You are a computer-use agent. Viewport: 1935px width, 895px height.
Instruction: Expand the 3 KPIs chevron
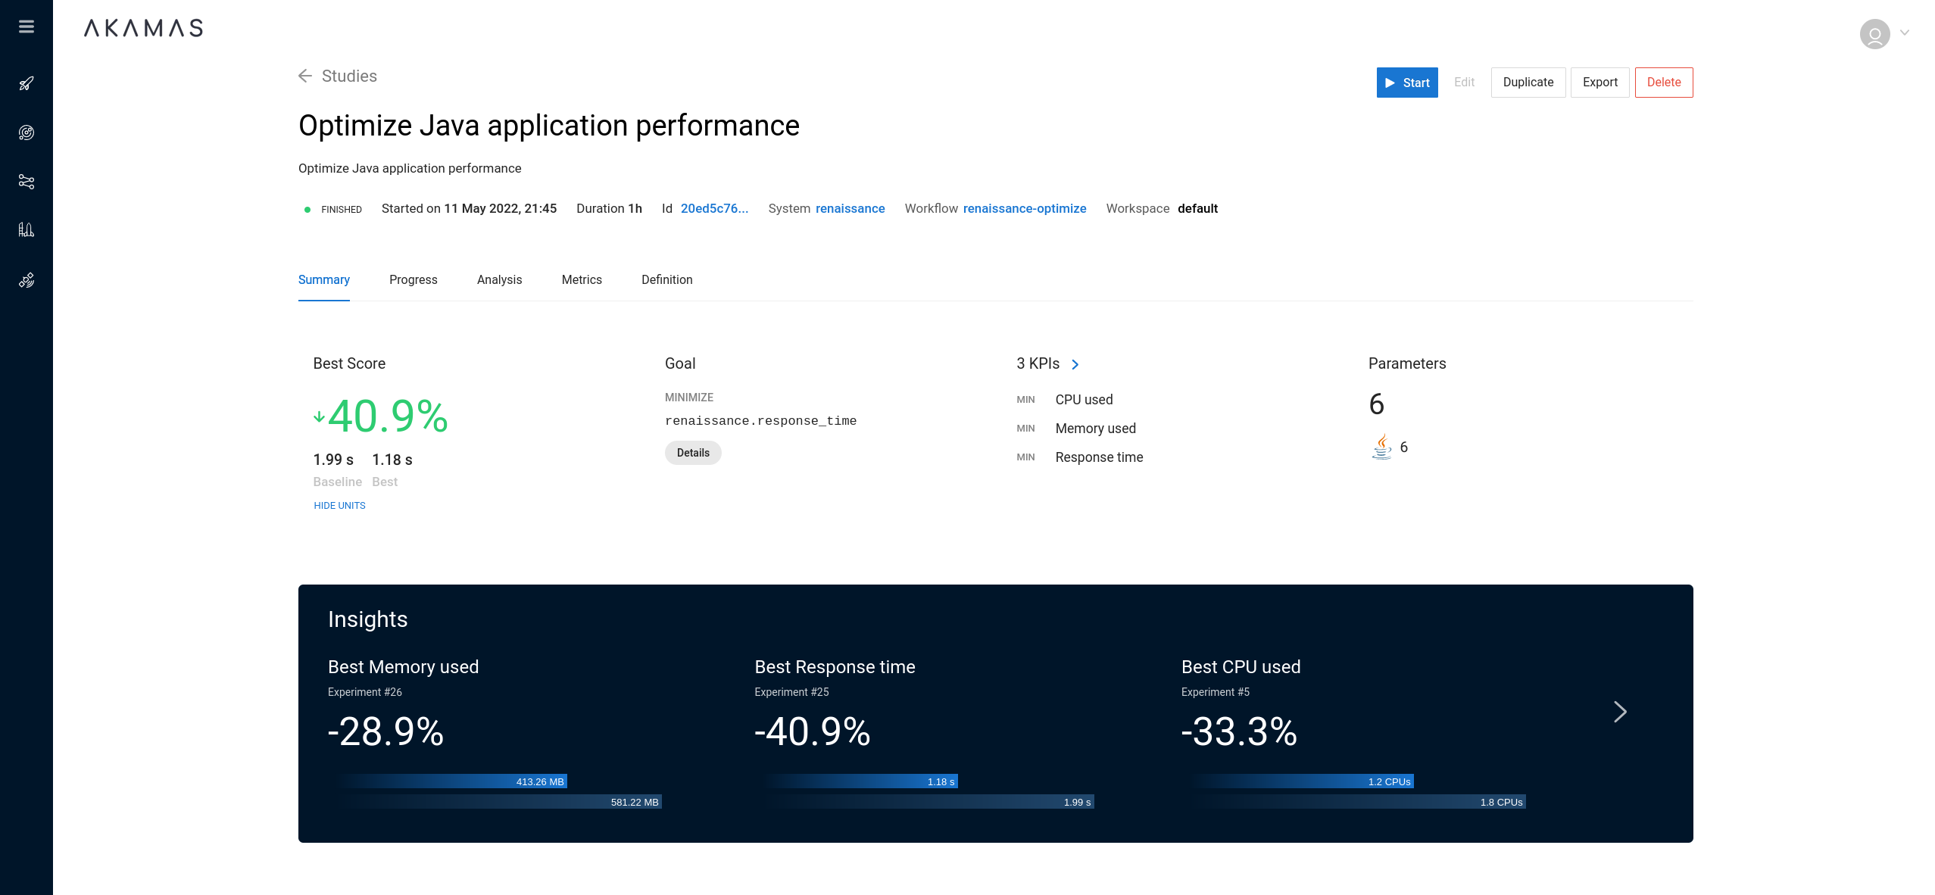point(1075,365)
